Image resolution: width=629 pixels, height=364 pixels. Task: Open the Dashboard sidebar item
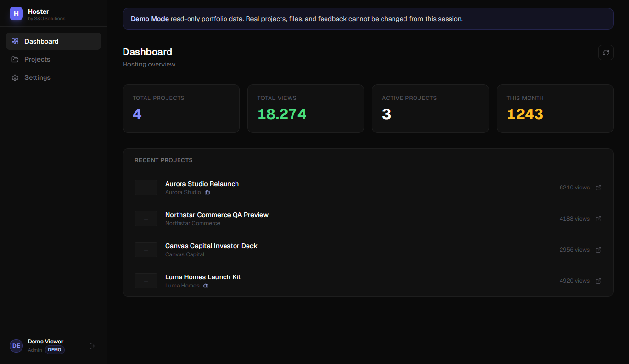(53, 41)
